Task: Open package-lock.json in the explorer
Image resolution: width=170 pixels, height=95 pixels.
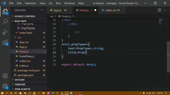Action: tap(29, 70)
